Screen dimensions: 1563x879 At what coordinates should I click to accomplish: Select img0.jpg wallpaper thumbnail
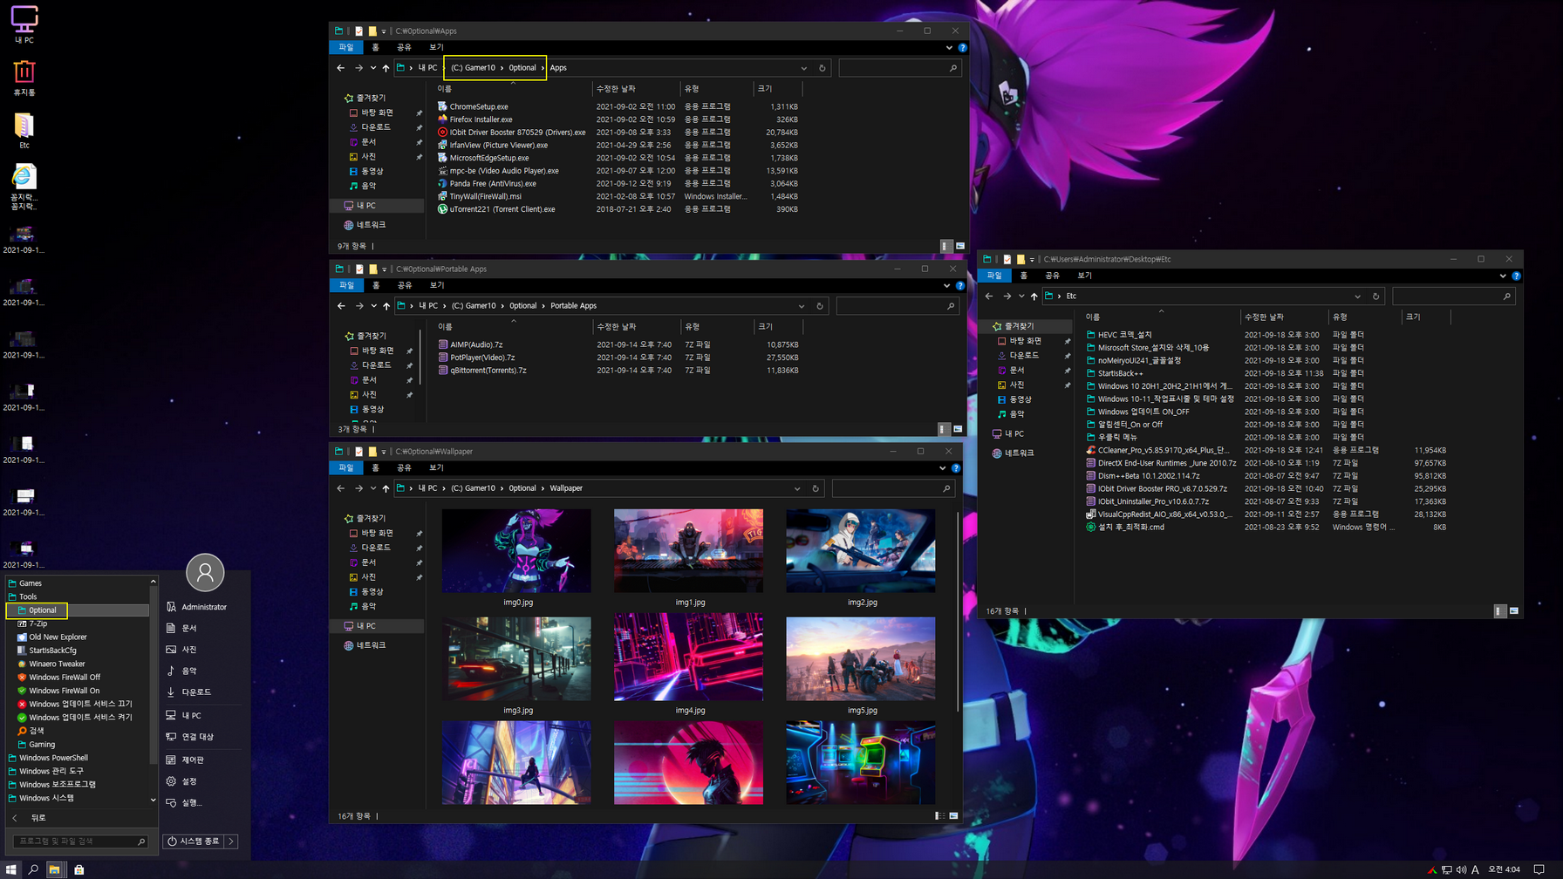point(516,551)
